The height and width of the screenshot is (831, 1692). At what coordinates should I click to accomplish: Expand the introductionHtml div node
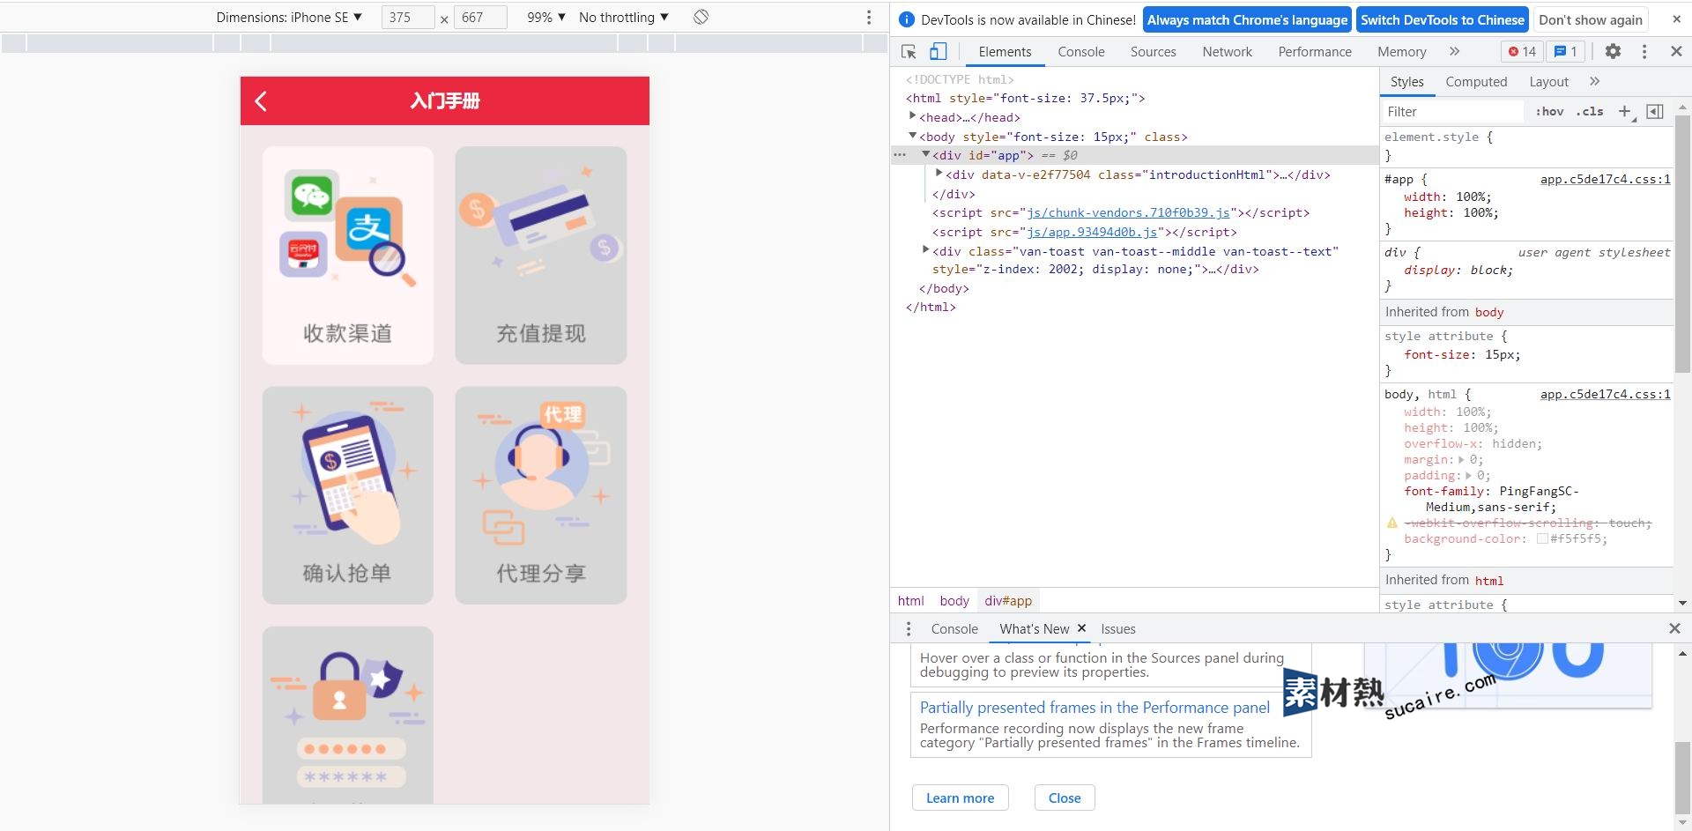click(939, 174)
